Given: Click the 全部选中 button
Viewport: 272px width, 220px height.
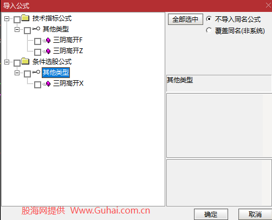Looking at the screenshot, I should (x=185, y=19).
